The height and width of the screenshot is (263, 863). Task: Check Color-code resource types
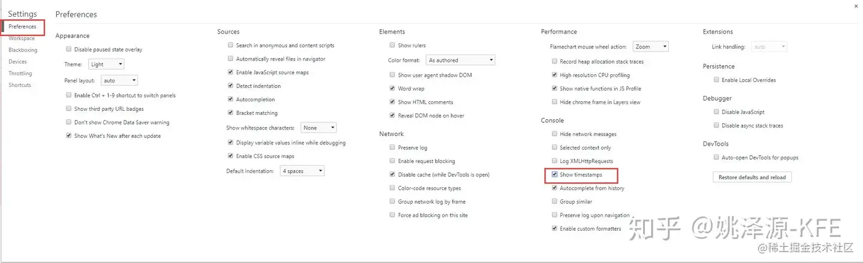[393, 188]
